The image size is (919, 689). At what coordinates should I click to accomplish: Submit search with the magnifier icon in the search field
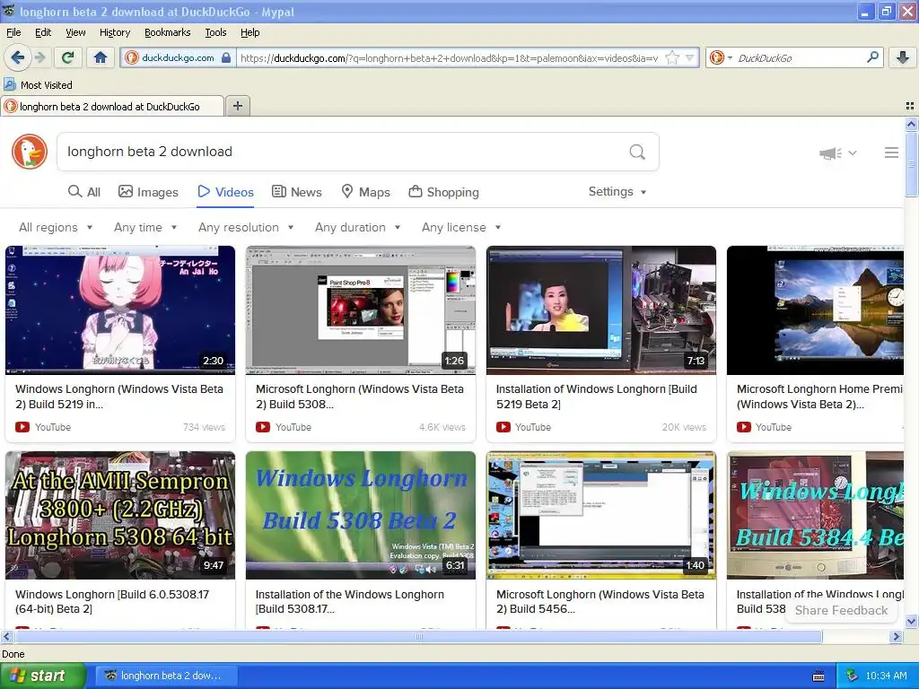[637, 152]
